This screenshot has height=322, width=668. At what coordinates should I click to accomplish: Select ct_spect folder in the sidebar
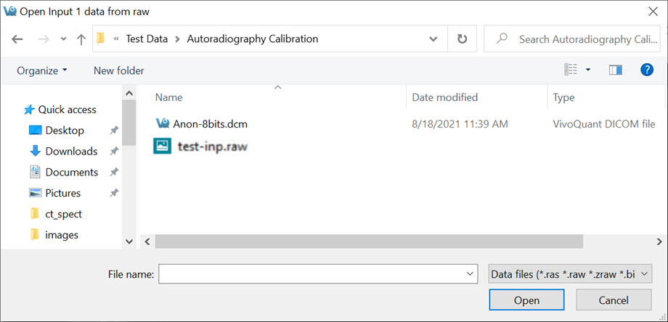click(x=64, y=214)
